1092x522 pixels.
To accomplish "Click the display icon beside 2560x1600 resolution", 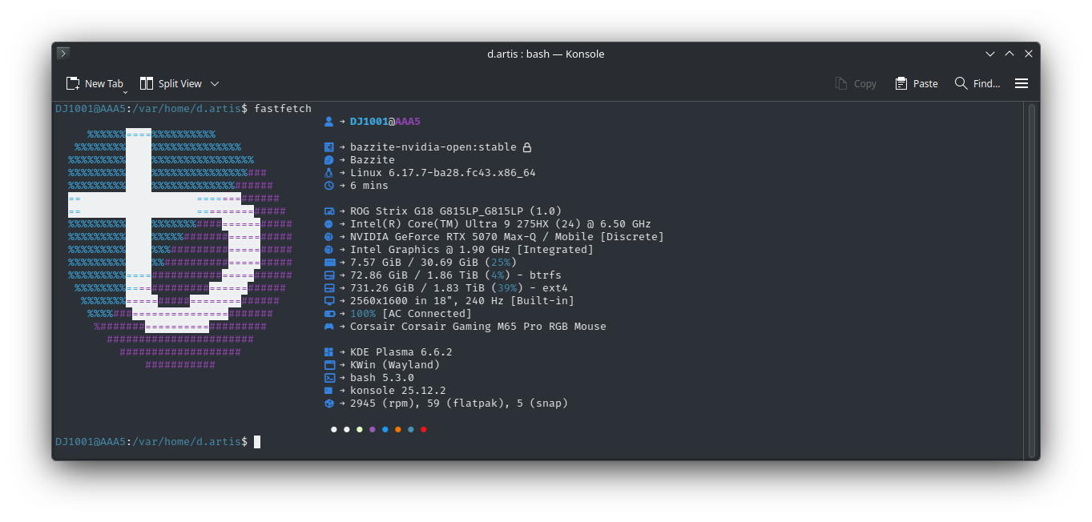I will tap(328, 300).
